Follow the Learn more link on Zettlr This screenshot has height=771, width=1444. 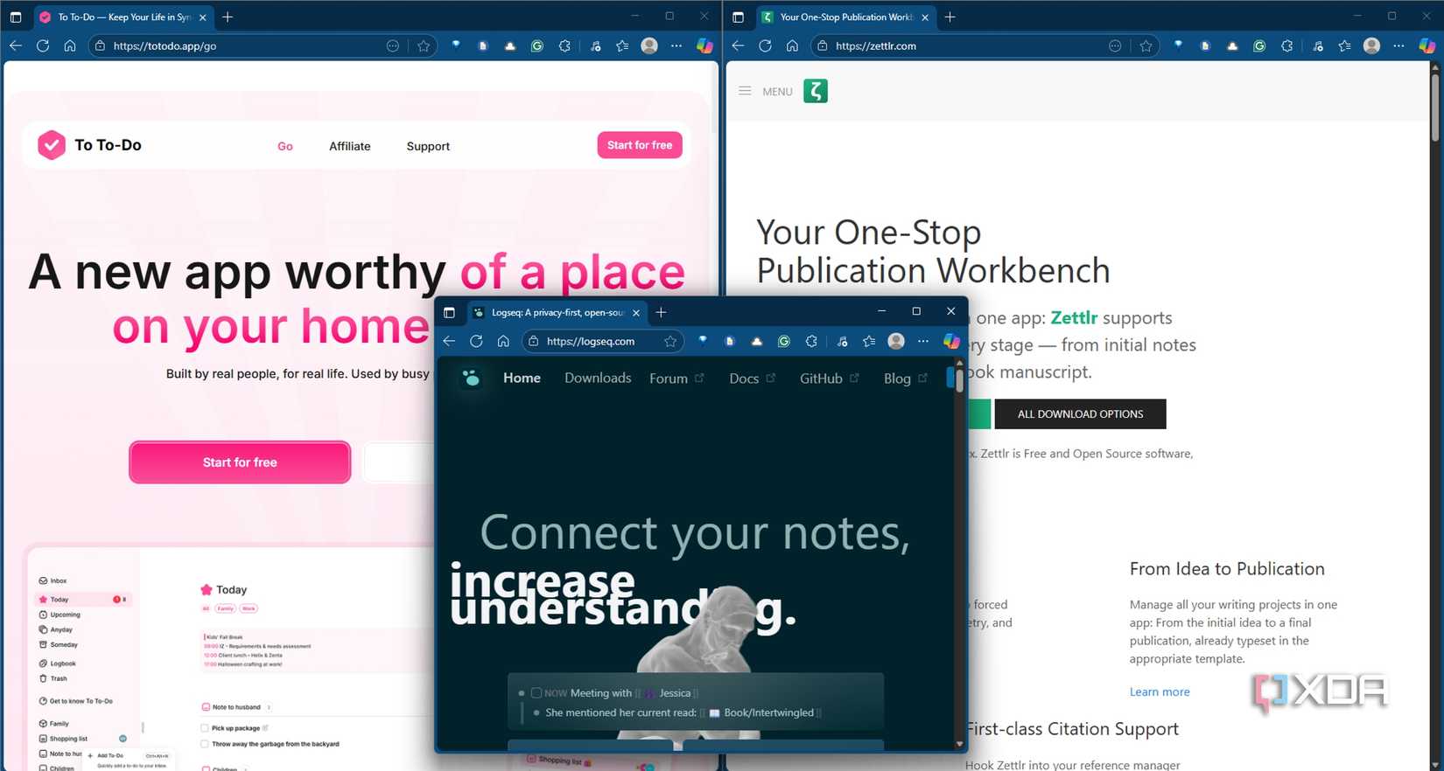coord(1159,691)
